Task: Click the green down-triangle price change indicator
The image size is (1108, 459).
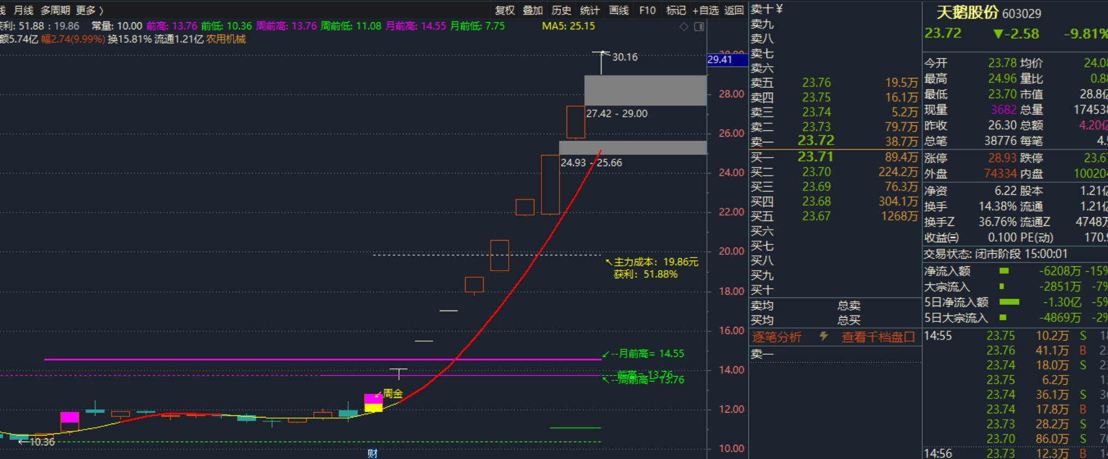Action: 998,34
